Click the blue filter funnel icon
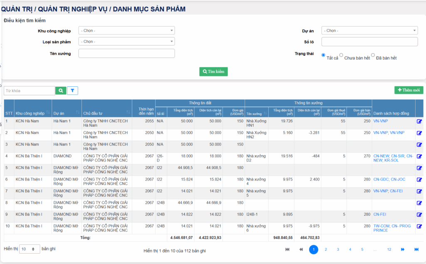Screen dimensions: 426x264 point(72,90)
